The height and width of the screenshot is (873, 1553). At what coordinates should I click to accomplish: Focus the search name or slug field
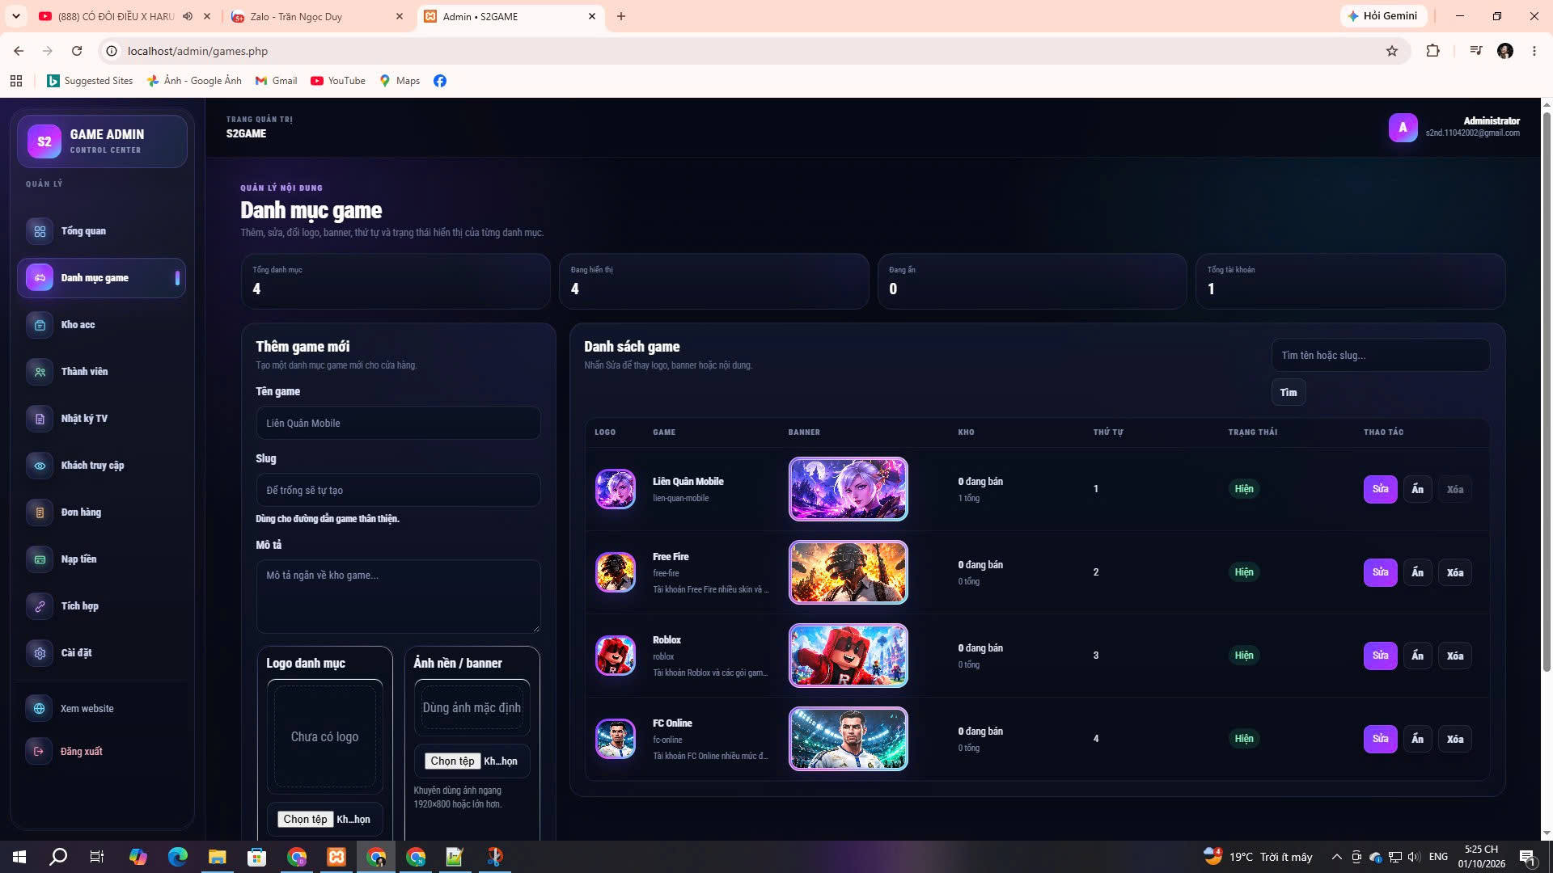[x=1380, y=355]
